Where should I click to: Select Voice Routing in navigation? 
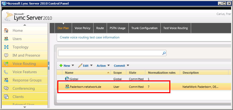[25, 64]
